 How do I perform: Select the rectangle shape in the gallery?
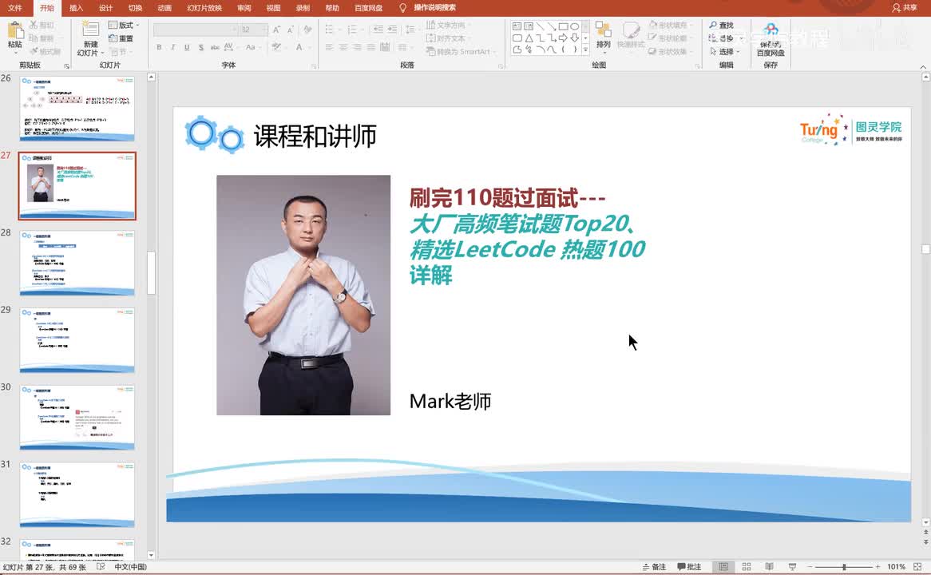pyautogui.click(x=563, y=26)
